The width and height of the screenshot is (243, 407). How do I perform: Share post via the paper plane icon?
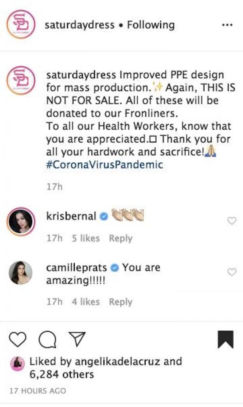(x=76, y=339)
